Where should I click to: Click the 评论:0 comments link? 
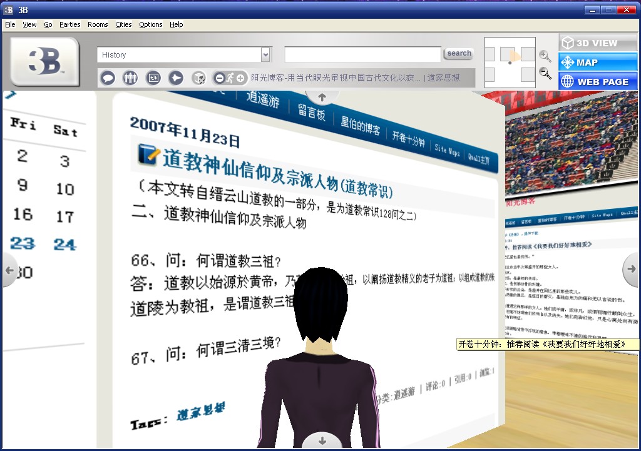pyautogui.click(x=435, y=385)
